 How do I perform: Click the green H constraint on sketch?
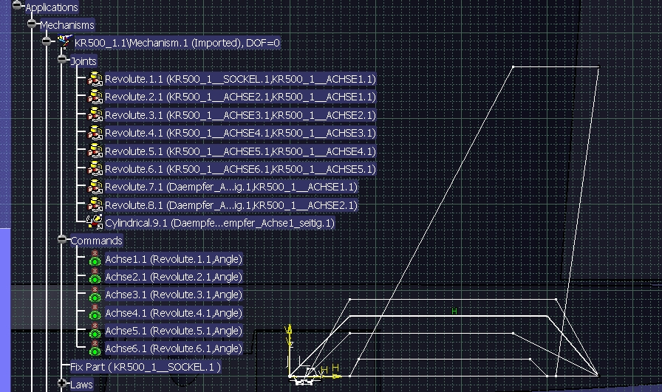click(454, 312)
